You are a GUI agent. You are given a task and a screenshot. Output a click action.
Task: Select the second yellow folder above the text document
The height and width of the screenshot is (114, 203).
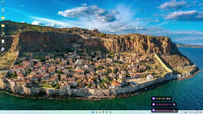tap(3, 26)
